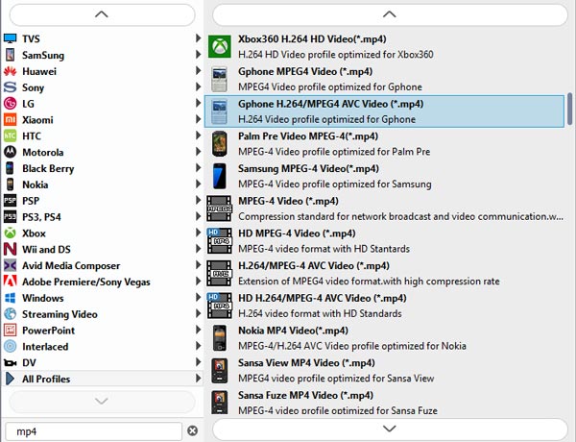Click the Sony logo icon

(10, 87)
